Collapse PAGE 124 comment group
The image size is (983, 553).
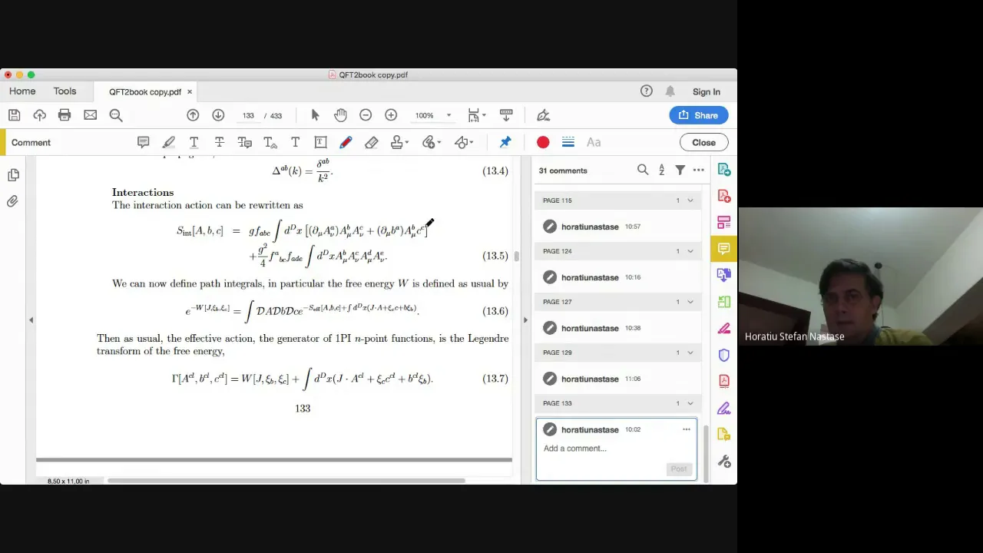690,251
